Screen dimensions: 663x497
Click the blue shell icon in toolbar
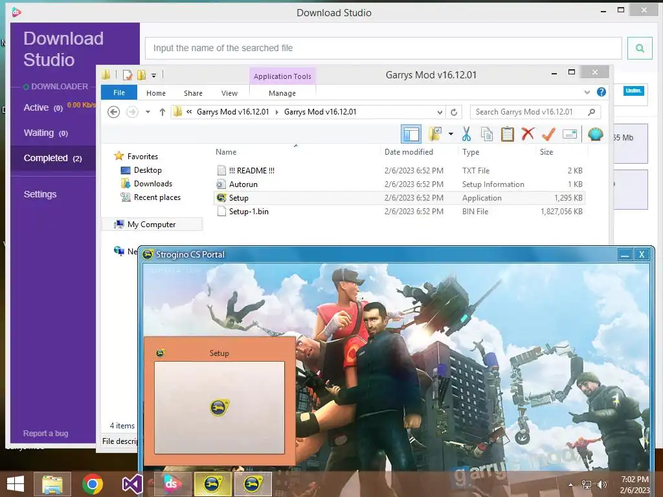[596, 134]
